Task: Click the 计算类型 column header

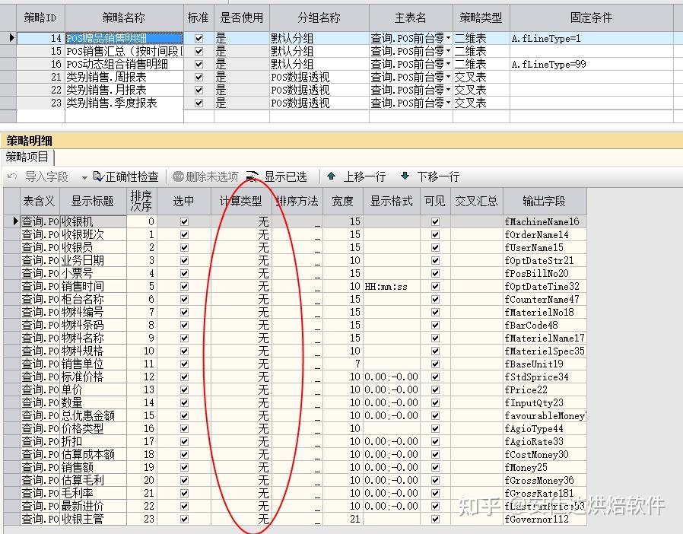Action: (241, 202)
